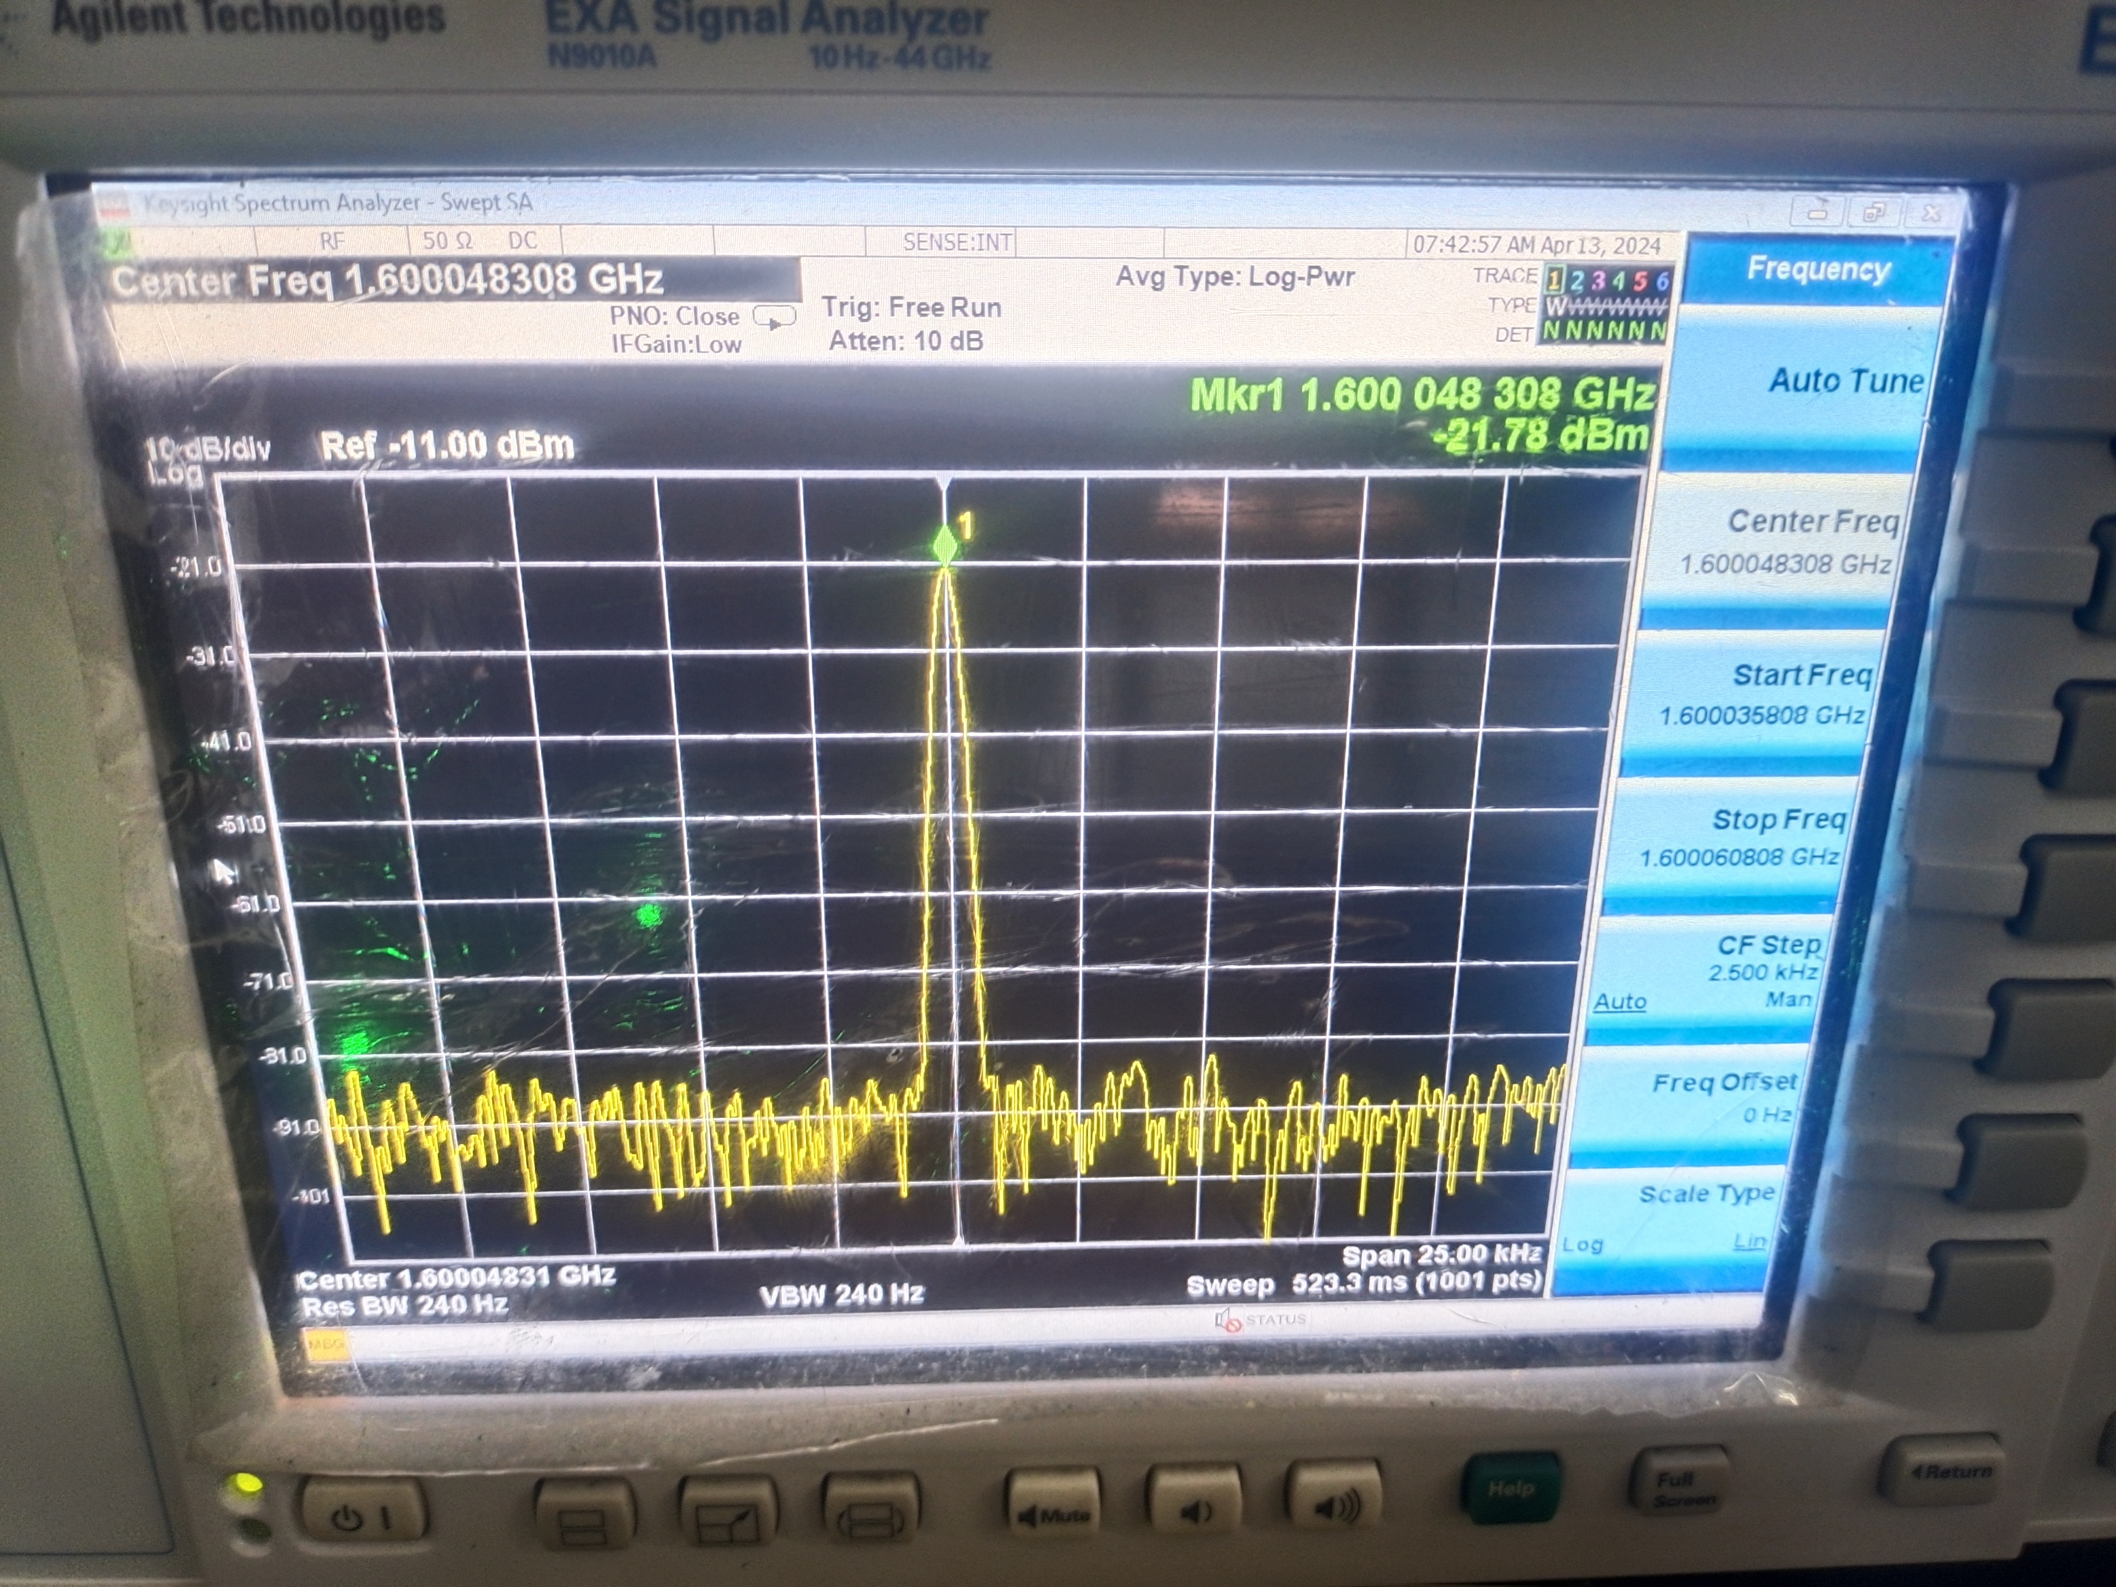The image size is (2116, 1587).
Task: Switch Scale Type to Log
Action: tap(1582, 1245)
